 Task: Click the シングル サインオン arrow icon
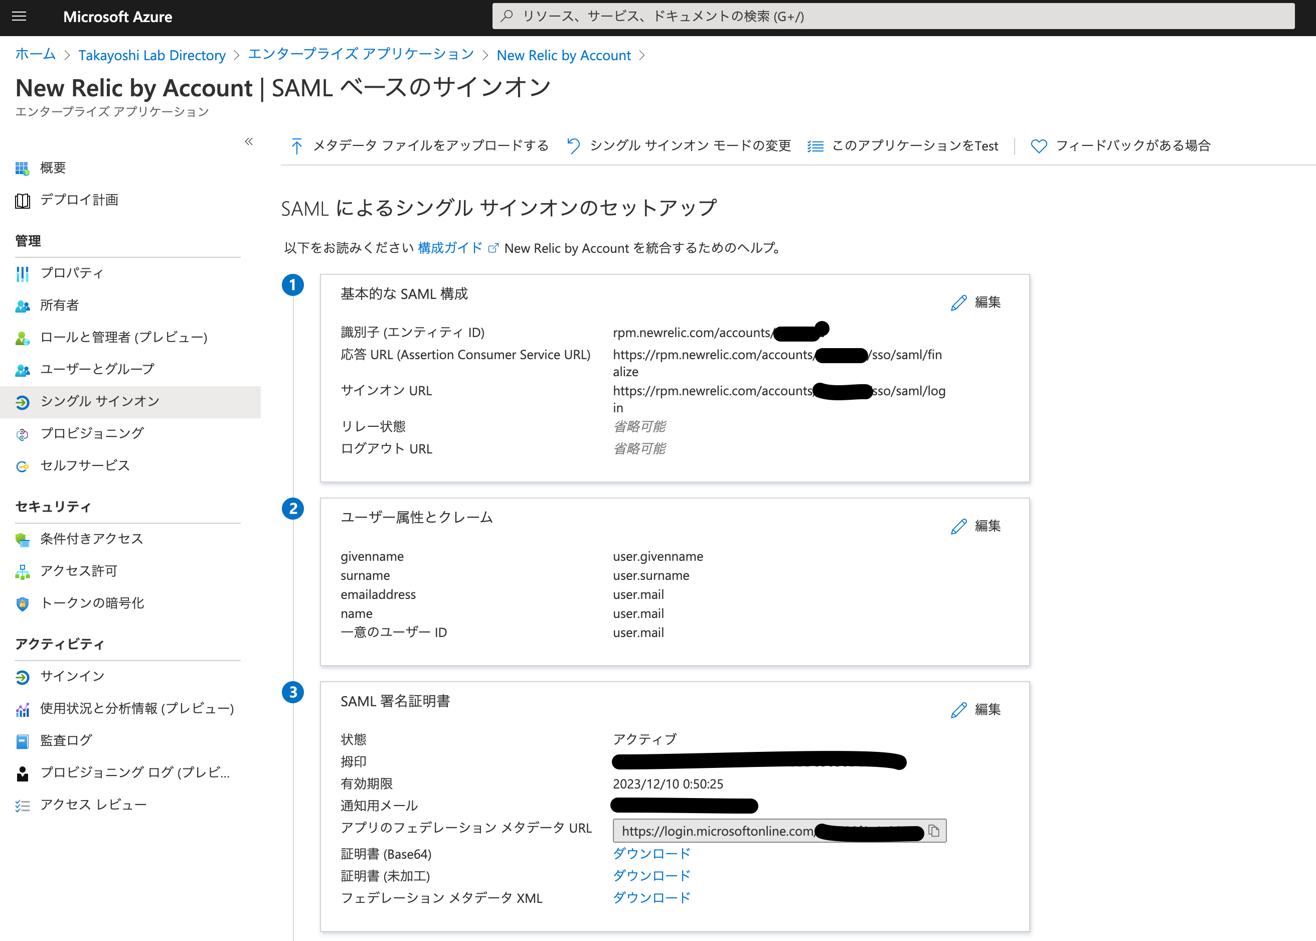click(x=22, y=402)
